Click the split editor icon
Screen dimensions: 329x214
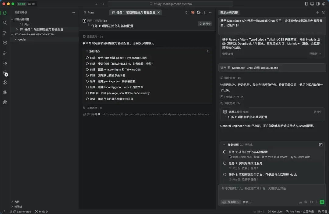point(204,12)
